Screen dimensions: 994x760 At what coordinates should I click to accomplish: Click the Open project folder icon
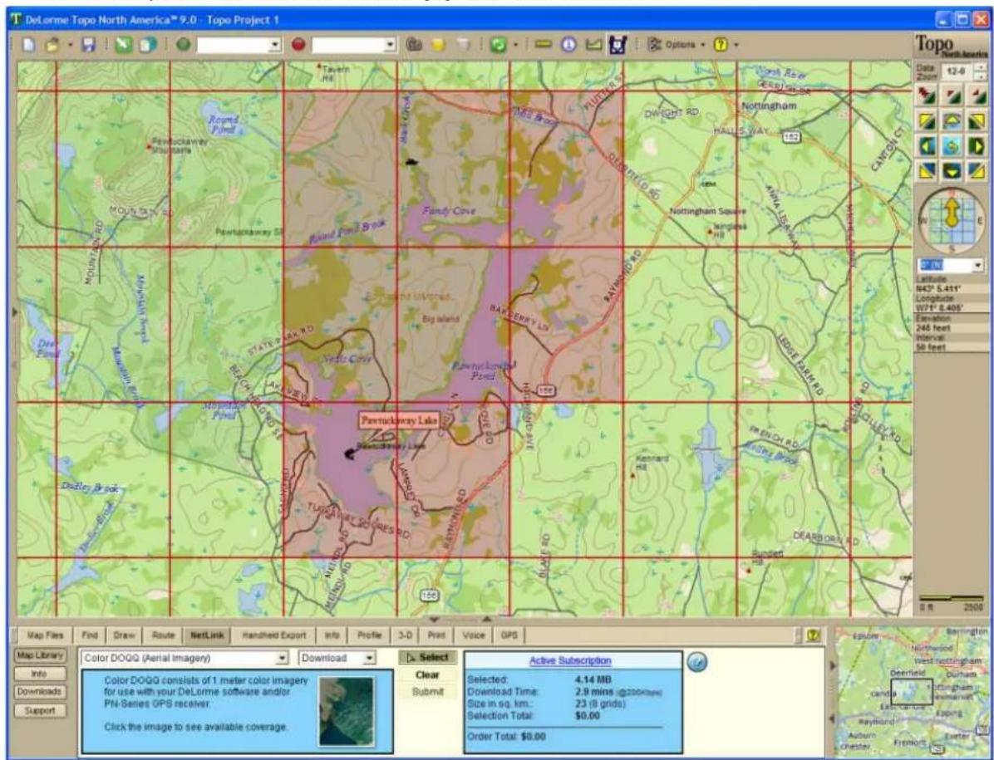click(52, 46)
